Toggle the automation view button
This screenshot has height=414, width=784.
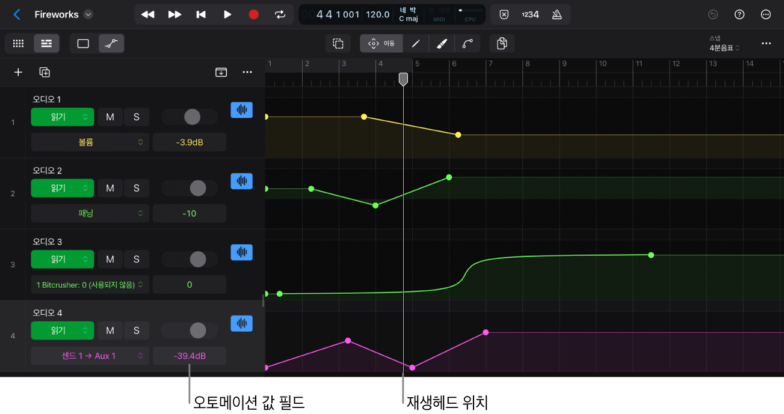tap(111, 43)
